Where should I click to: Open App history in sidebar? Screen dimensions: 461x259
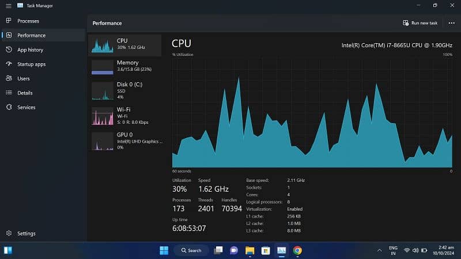pos(30,49)
